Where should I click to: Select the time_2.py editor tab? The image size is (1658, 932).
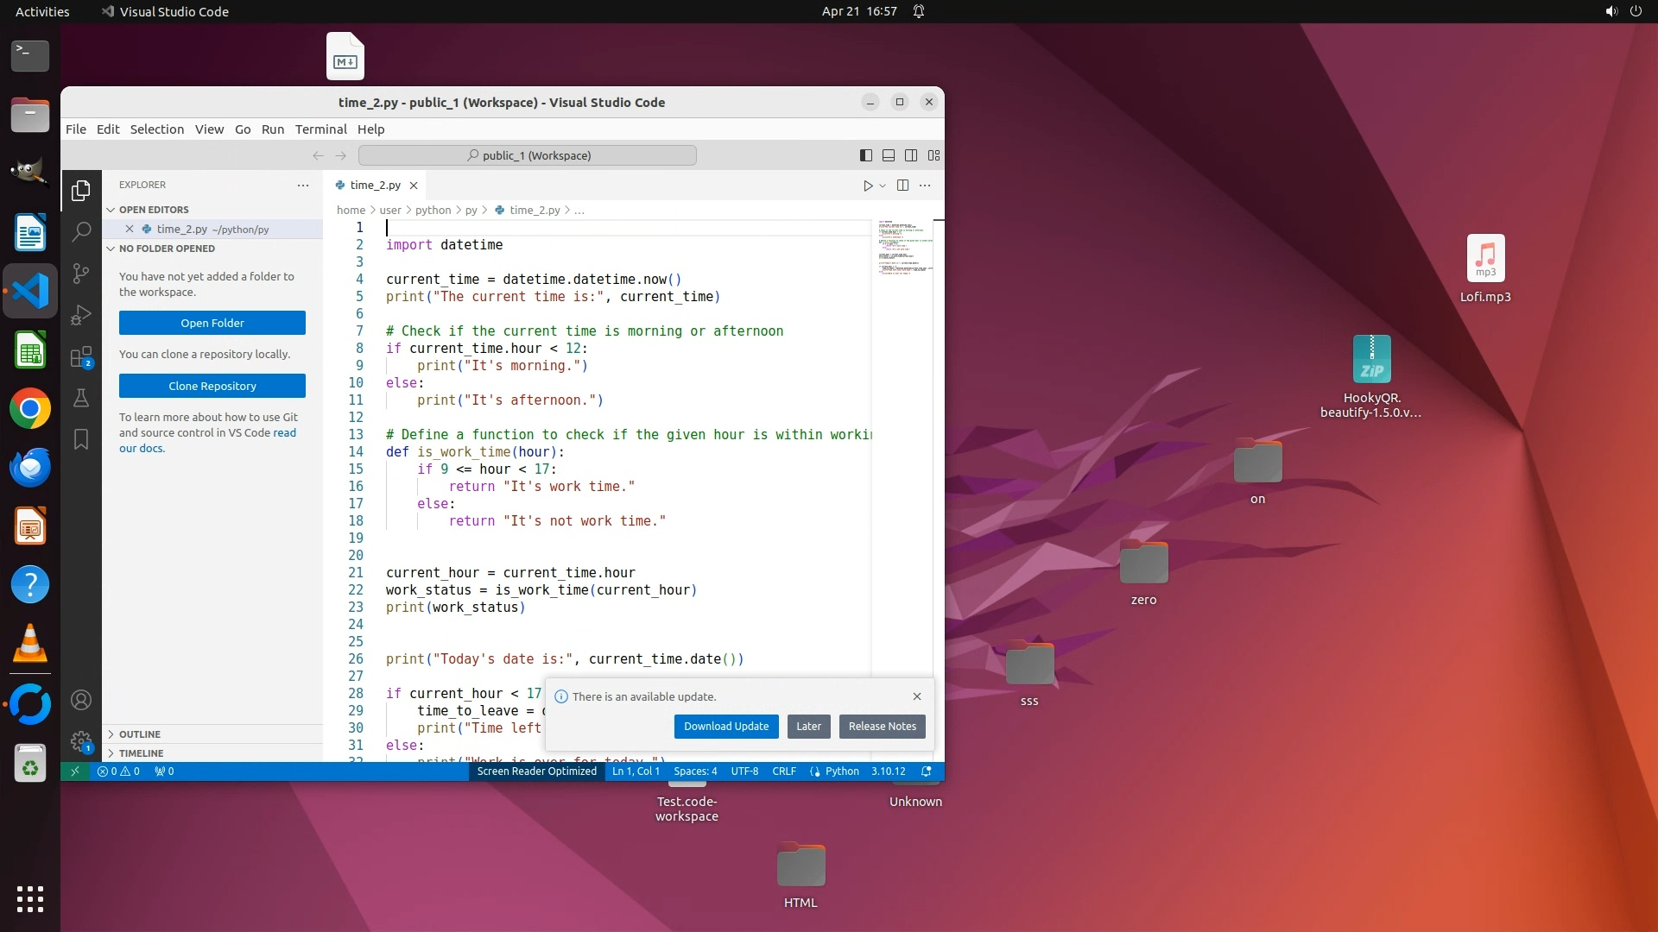tap(375, 186)
